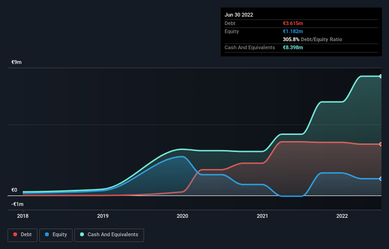Click the Jun 30 2022 tooltip date
The image size is (389, 249).
click(239, 15)
